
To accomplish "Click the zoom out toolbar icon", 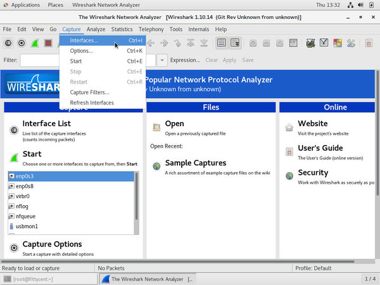I will tap(267, 43).
